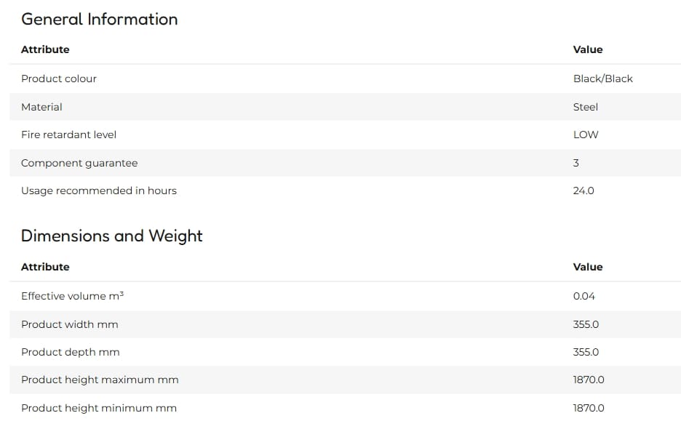Image resolution: width=681 pixels, height=429 pixels.
Task: Click the 0.04 effective volume value
Action: click(x=584, y=296)
